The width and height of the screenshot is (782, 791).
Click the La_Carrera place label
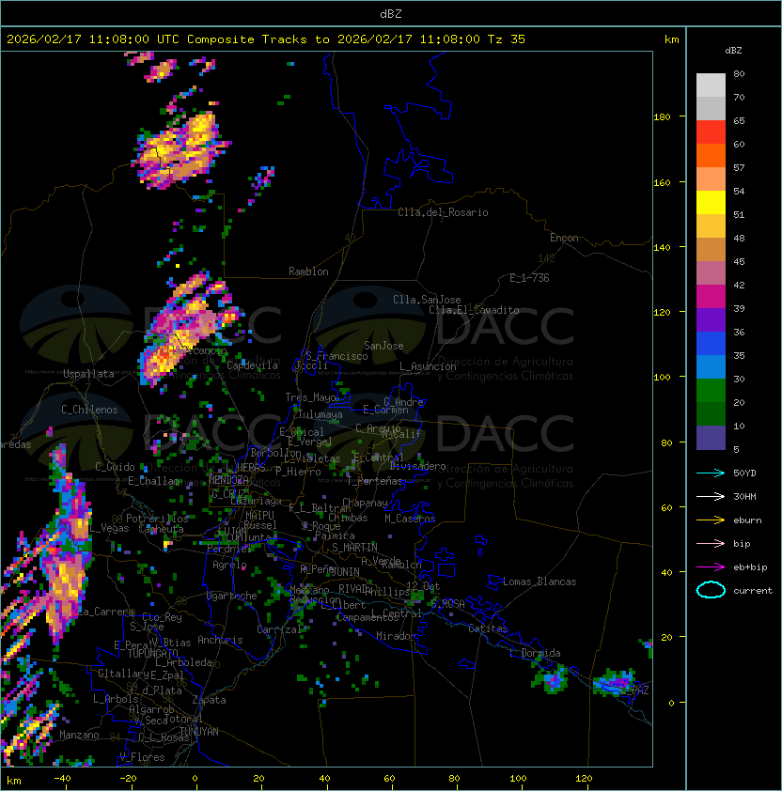point(105,612)
